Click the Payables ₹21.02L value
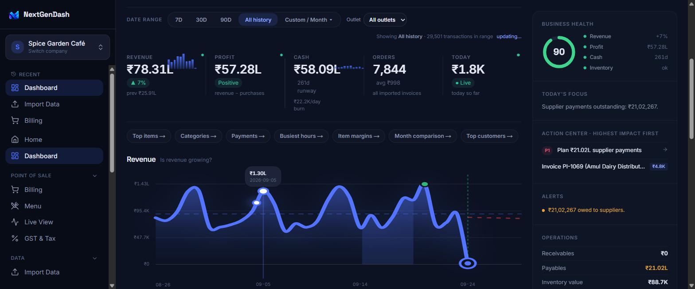The height and width of the screenshot is (289, 695). (x=656, y=268)
